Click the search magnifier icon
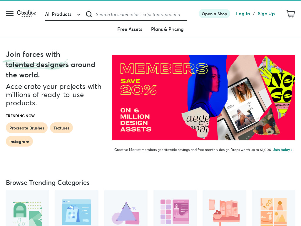The width and height of the screenshot is (301, 226). click(x=89, y=14)
